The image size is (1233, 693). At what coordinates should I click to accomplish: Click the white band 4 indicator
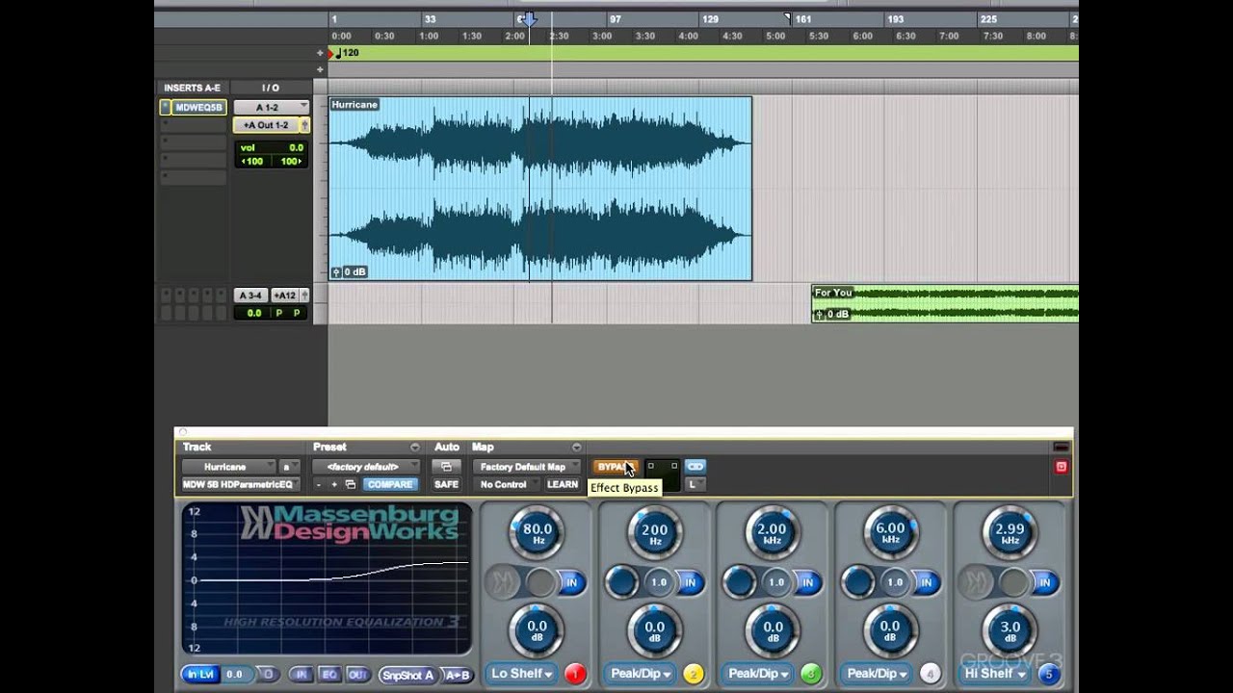tap(930, 674)
